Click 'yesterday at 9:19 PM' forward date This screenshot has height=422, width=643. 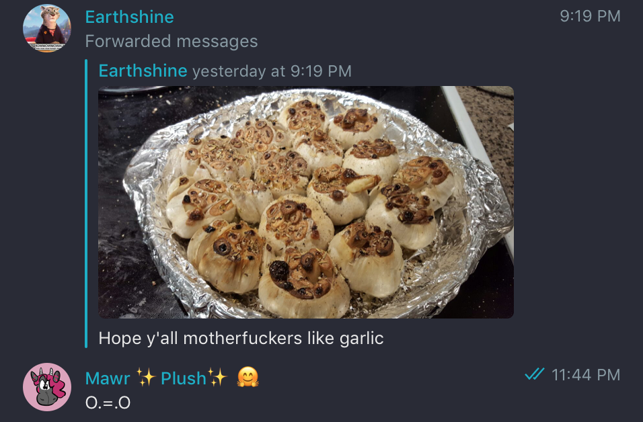(272, 71)
